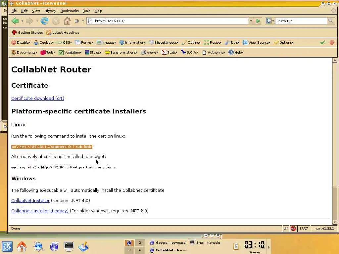This screenshot has width=339, height=254.
Task: Open the Disable toolbar menu
Action: point(21,43)
